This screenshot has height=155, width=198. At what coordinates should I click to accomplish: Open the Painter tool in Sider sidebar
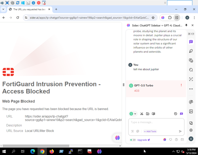[x=191, y=102]
